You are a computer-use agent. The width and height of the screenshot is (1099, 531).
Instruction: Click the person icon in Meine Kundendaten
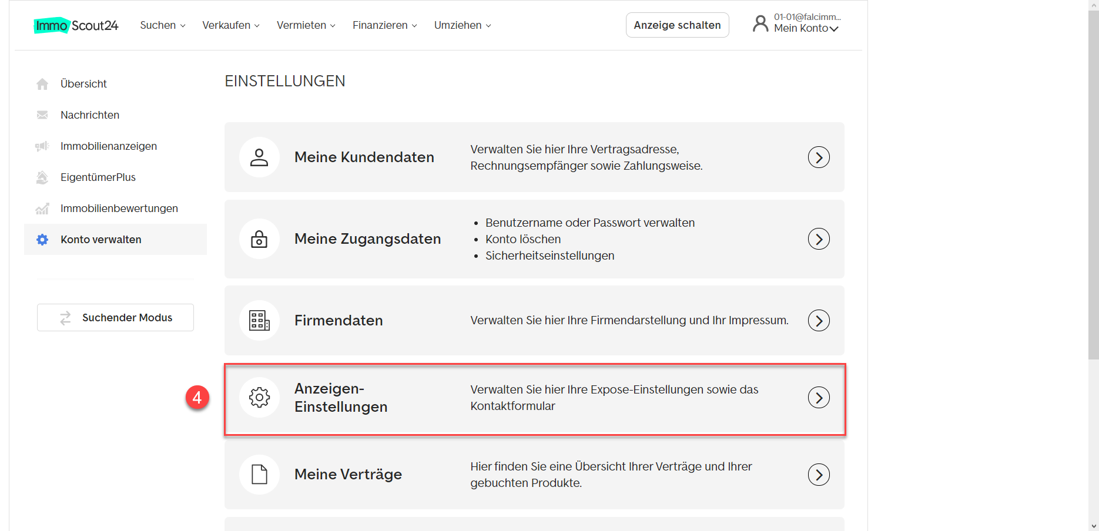pyautogui.click(x=259, y=157)
